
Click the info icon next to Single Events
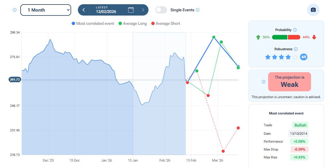click(x=198, y=10)
